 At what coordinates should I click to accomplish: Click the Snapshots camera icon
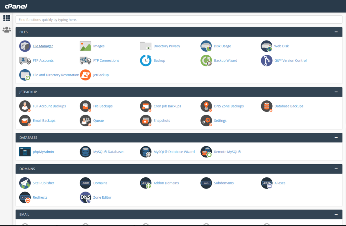[146, 121]
